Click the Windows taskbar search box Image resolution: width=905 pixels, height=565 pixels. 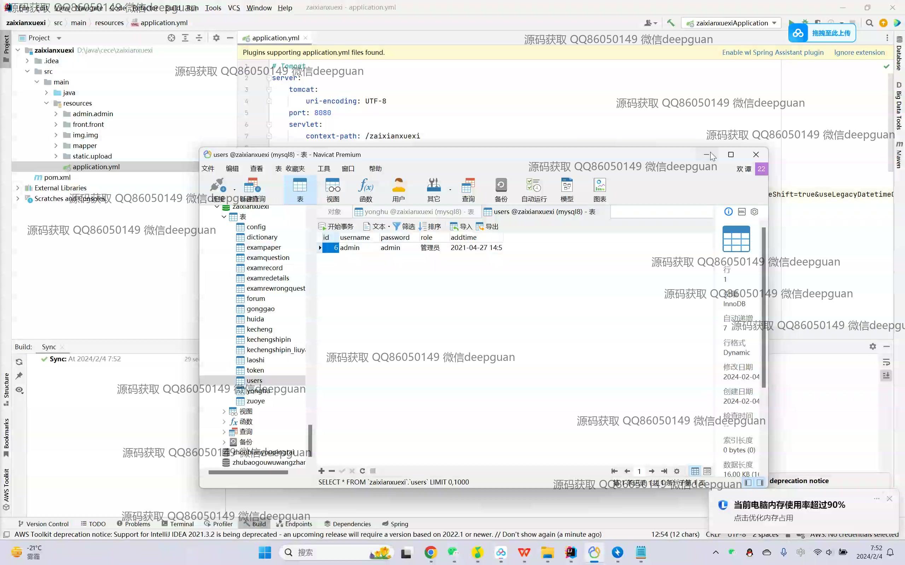coord(337,552)
